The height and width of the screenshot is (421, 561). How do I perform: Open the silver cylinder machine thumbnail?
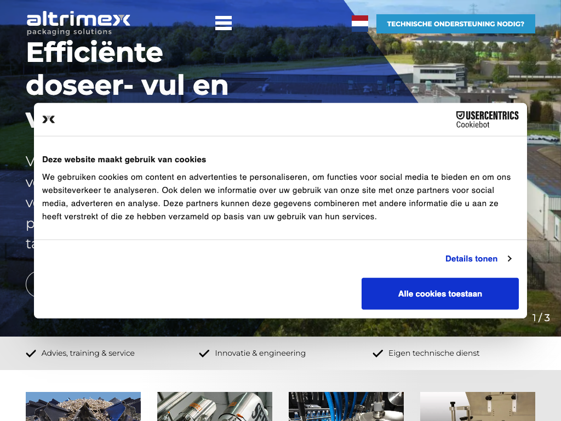[x=215, y=406]
